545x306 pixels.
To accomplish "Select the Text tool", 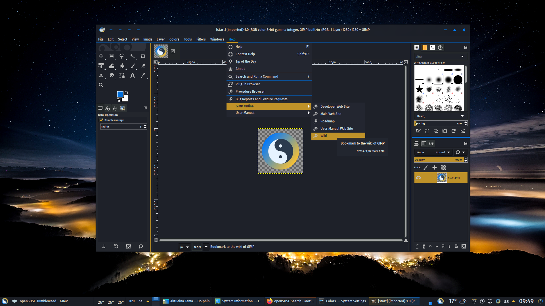I will coord(133,76).
